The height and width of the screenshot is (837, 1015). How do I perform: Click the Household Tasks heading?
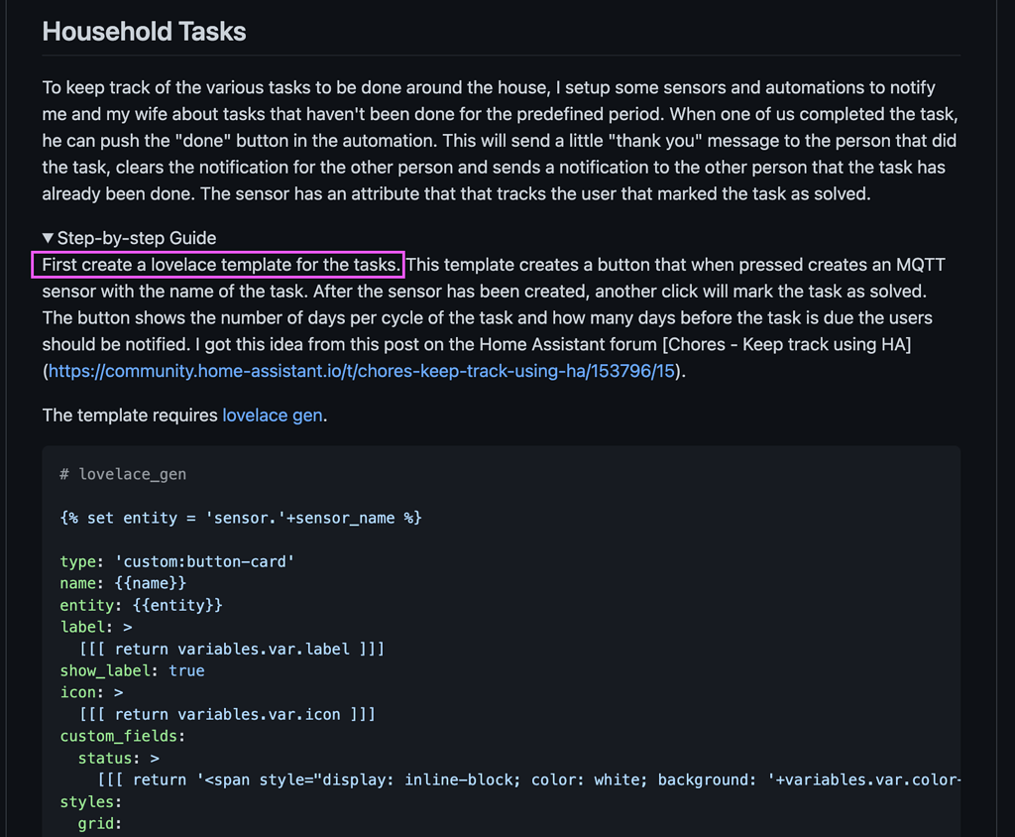144,32
